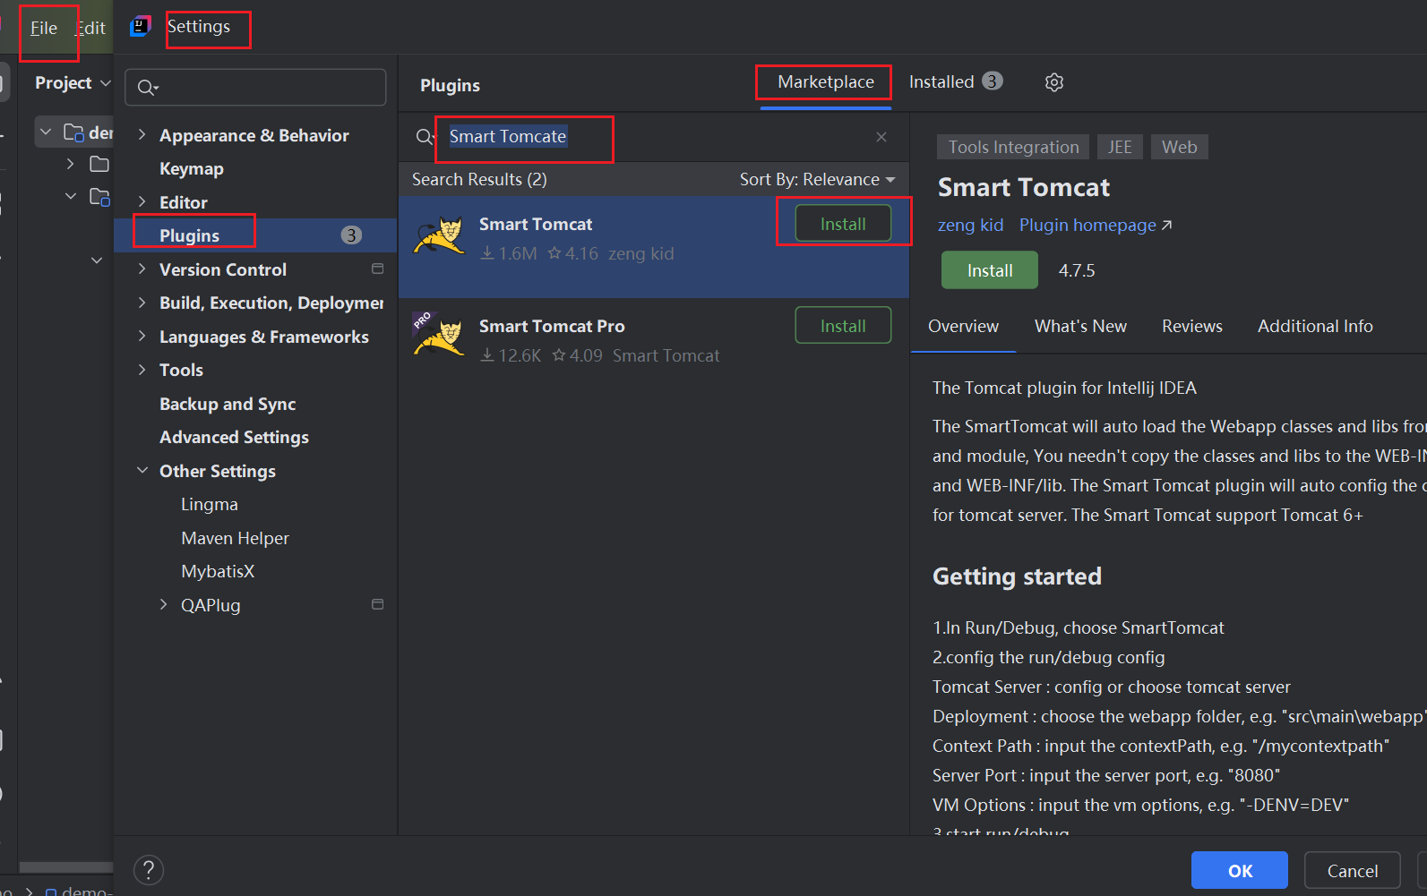Collapse the top module node in Project tree

click(x=46, y=132)
